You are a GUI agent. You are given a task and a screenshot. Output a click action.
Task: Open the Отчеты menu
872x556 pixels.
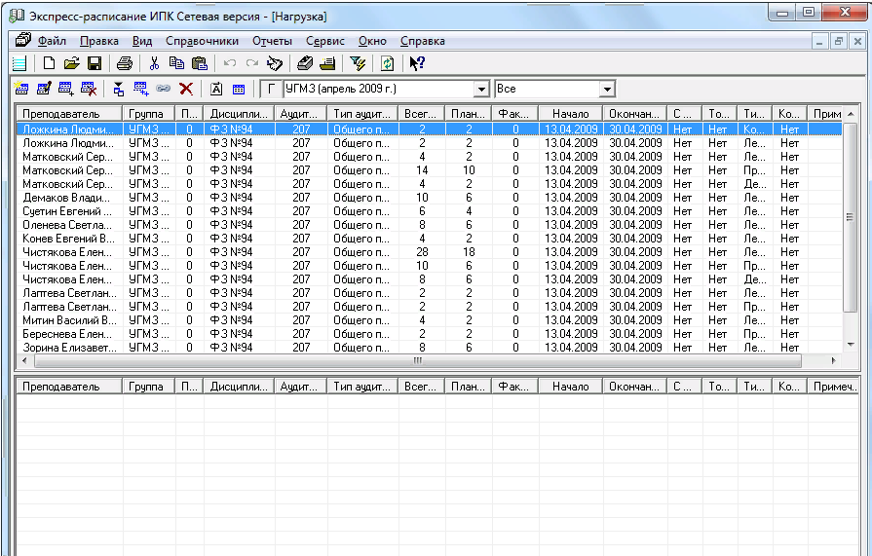[x=272, y=41]
